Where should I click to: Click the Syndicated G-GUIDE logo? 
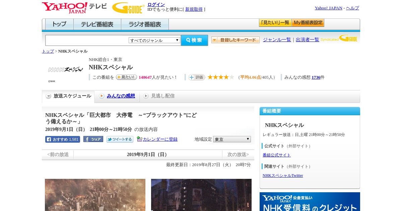coord(339,38)
